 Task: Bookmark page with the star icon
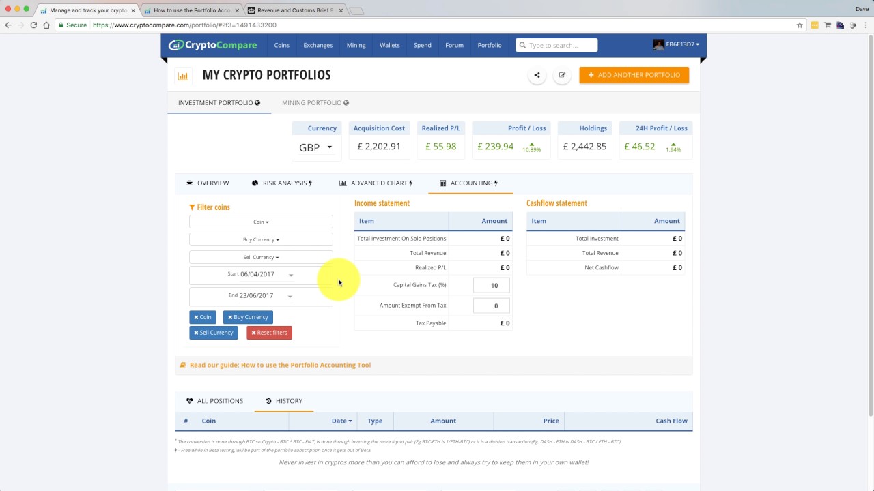800,25
